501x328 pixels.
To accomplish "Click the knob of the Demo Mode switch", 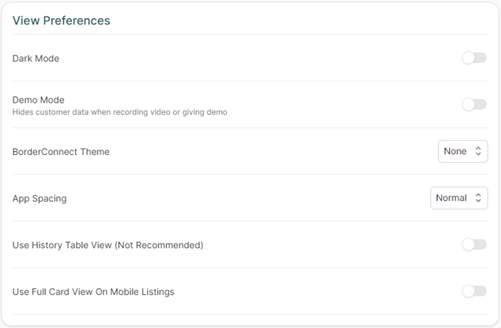I will point(468,105).
